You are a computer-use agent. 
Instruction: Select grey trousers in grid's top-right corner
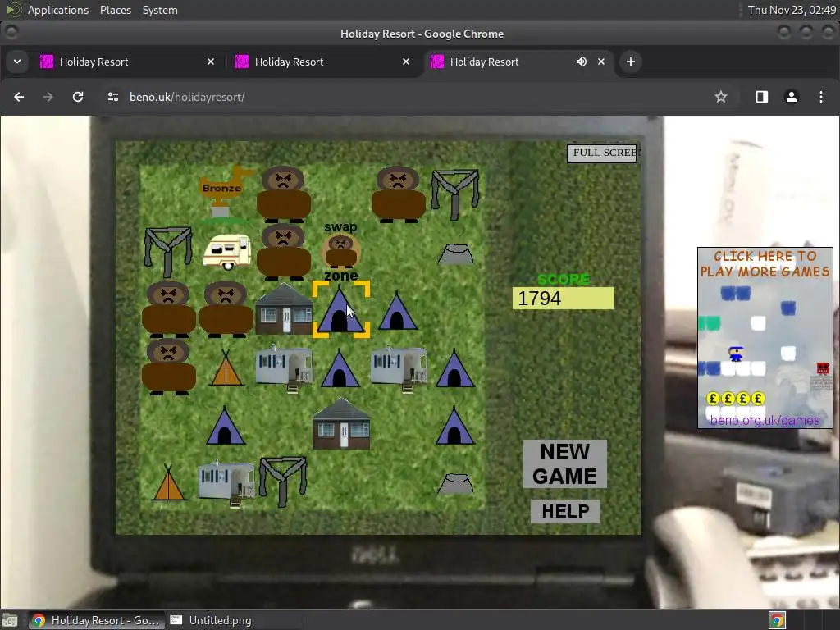pos(455,194)
